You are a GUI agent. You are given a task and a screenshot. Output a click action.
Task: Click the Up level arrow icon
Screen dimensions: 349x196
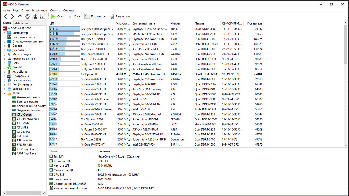(20, 16)
